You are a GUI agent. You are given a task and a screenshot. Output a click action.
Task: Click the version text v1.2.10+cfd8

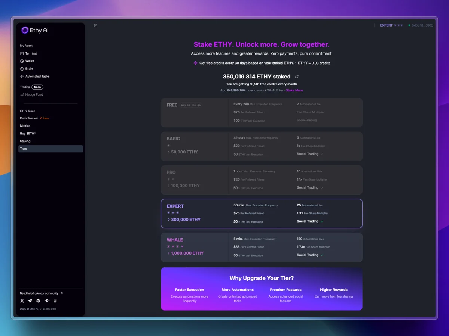tap(48, 309)
